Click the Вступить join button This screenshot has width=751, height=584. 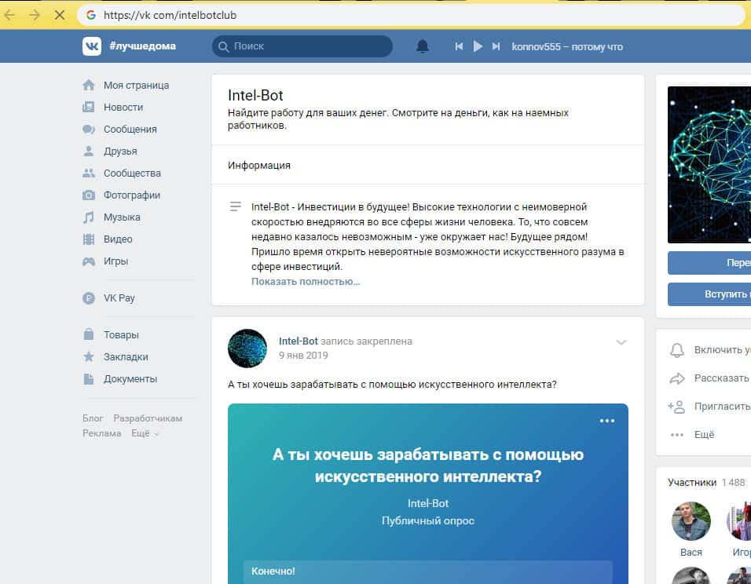[x=709, y=294]
